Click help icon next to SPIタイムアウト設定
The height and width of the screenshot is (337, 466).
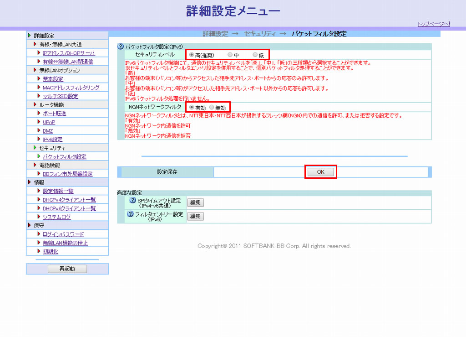click(133, 200)
